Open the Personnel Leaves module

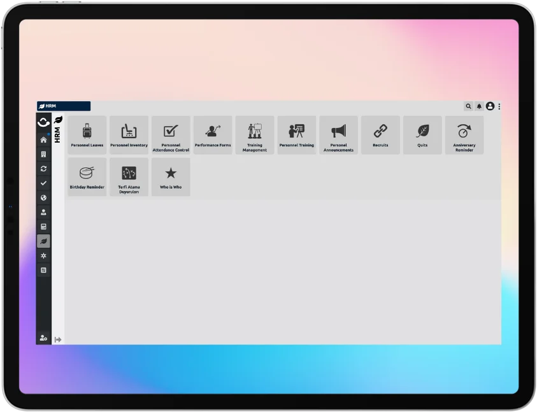click(x=87, y=134)
